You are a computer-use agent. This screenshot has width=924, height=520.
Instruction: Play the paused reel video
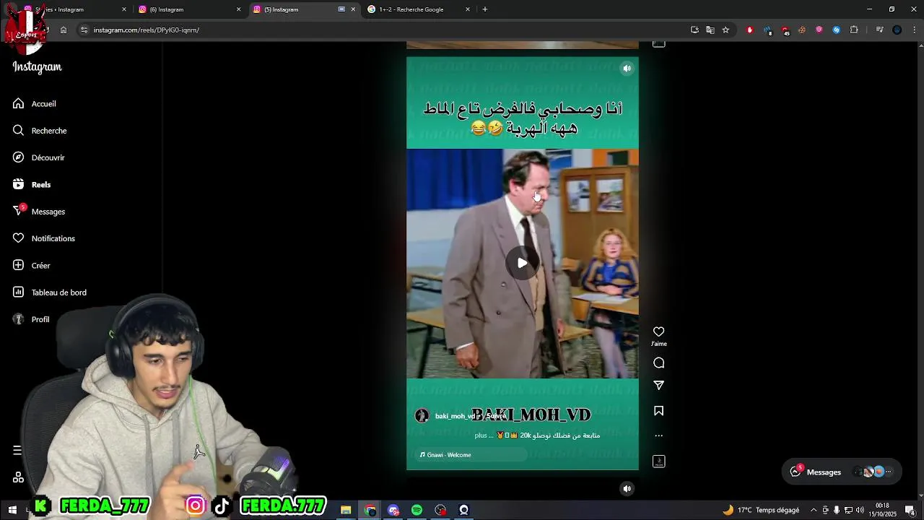click(522, 263)
